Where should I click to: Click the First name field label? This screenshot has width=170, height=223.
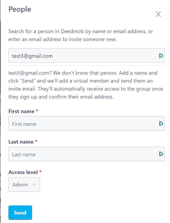coord(21,111)
